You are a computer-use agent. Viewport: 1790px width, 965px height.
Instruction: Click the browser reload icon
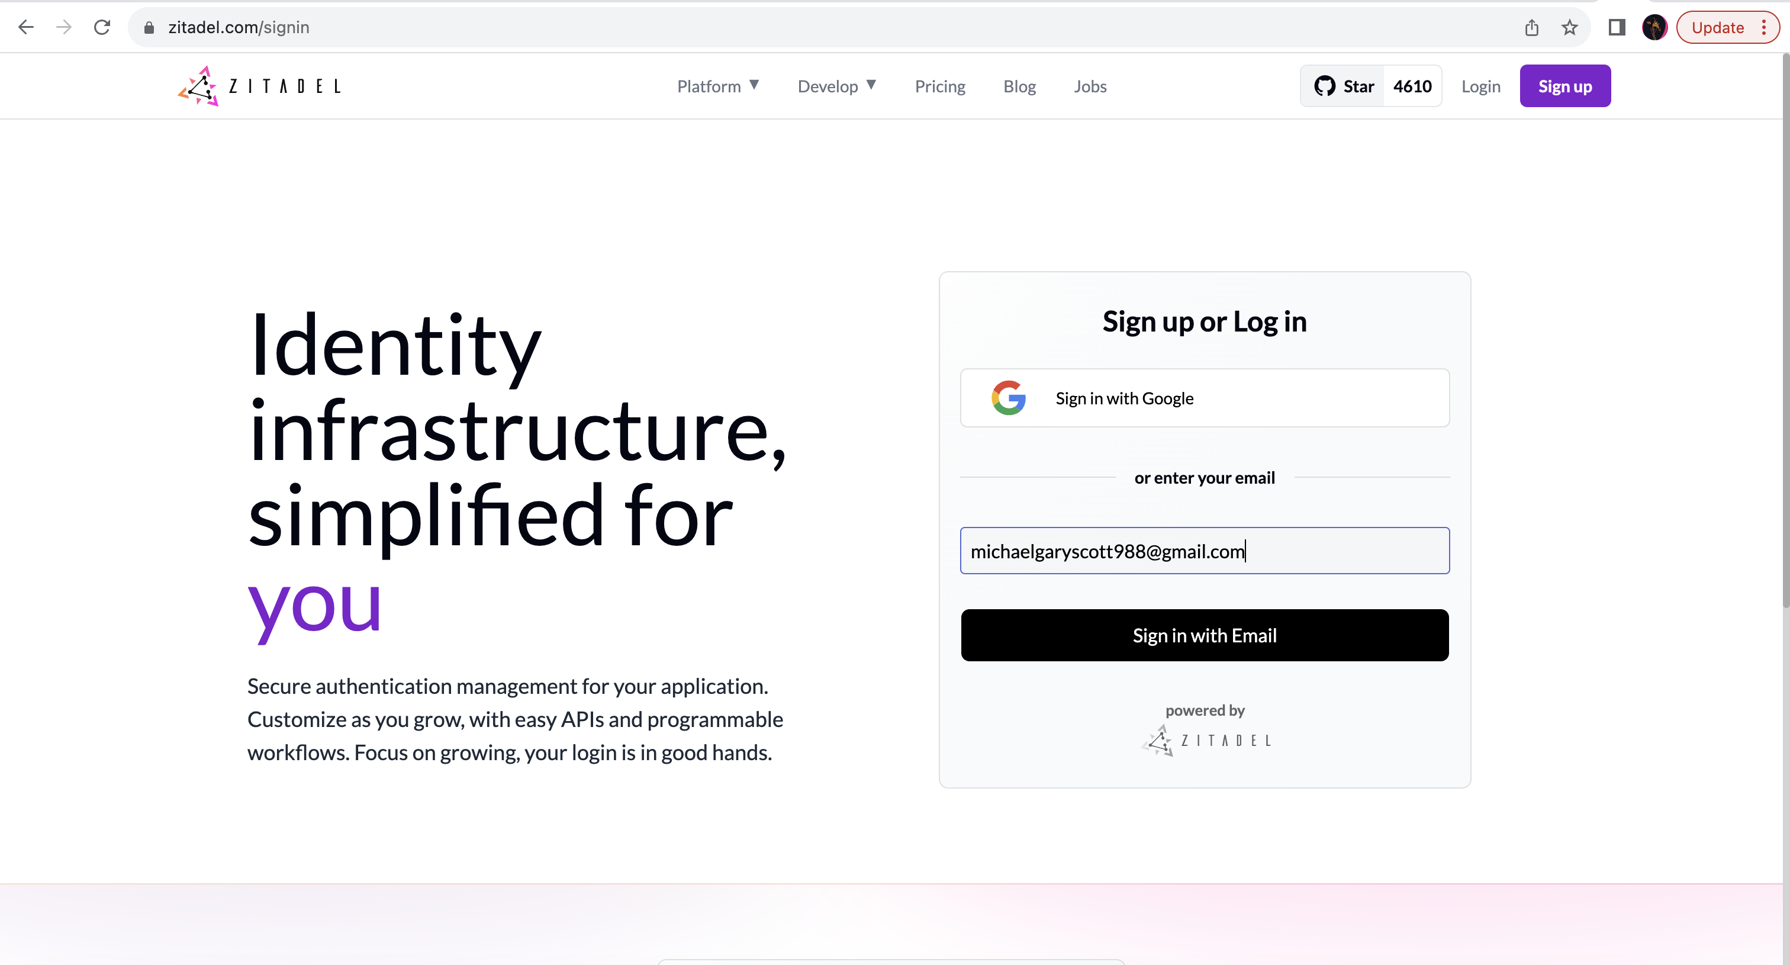[x=102, y=26]
